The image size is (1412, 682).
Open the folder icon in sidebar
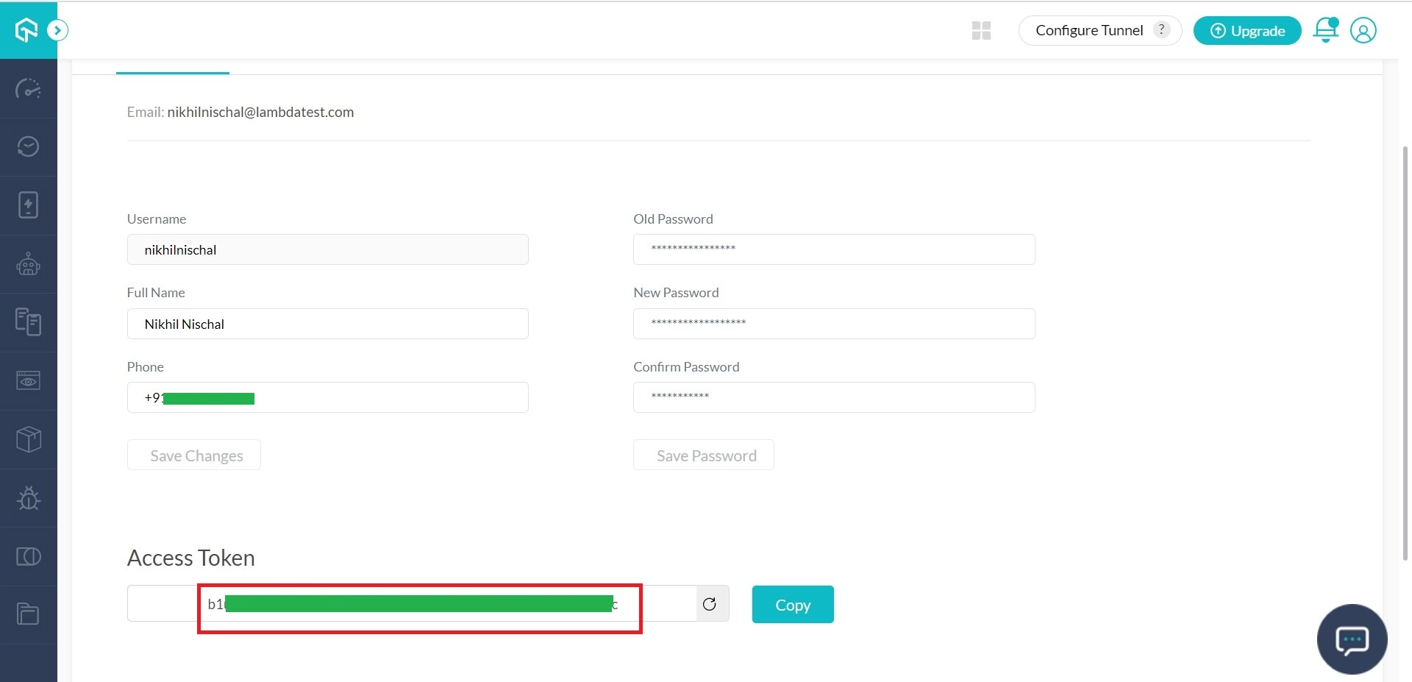(x=28, y=614)
